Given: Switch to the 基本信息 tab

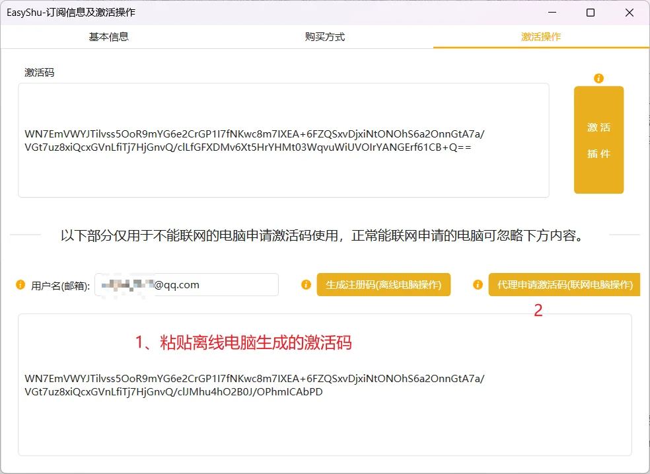Looking at the screenshot, I should (108, 37).
